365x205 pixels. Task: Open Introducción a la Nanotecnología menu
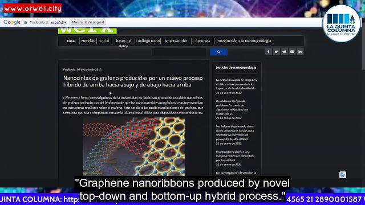(x=244, y=41)
